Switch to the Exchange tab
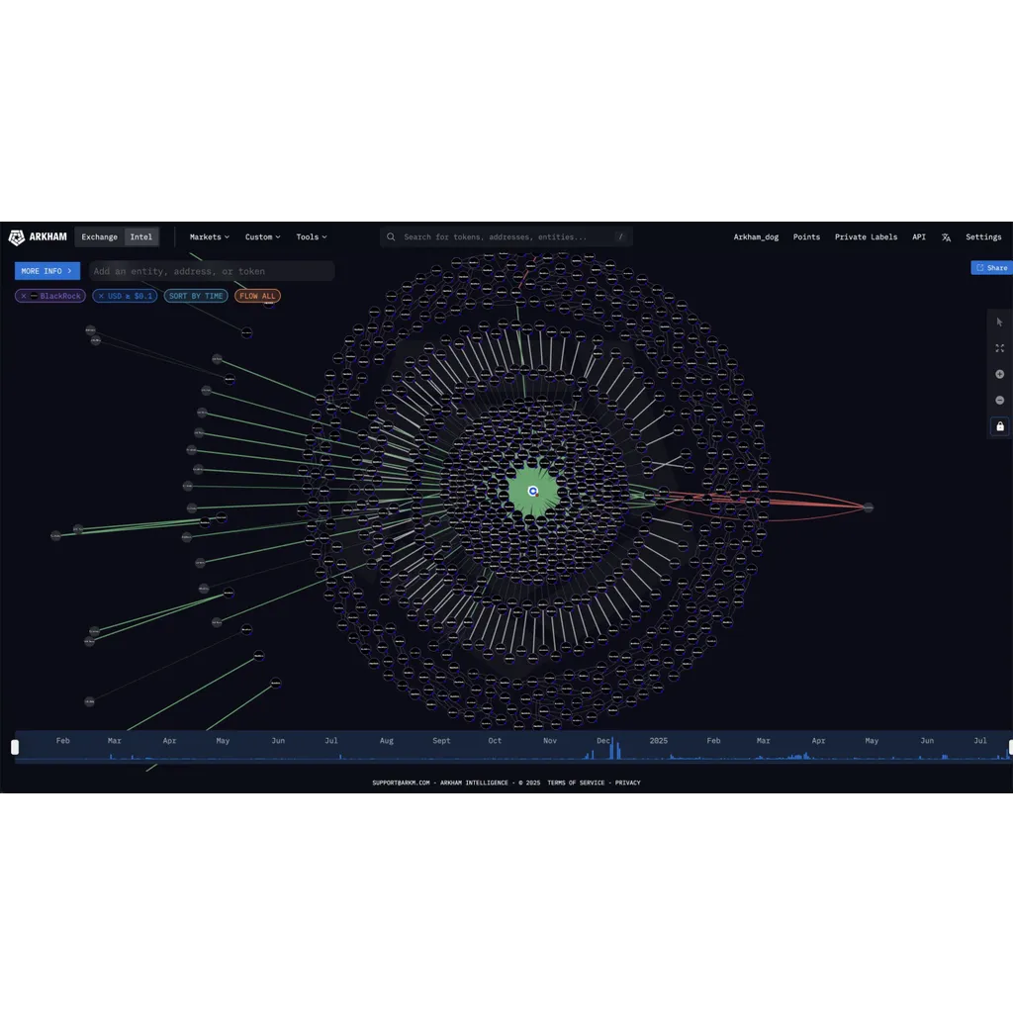The image size is (1013, 1013). [100, 237]
